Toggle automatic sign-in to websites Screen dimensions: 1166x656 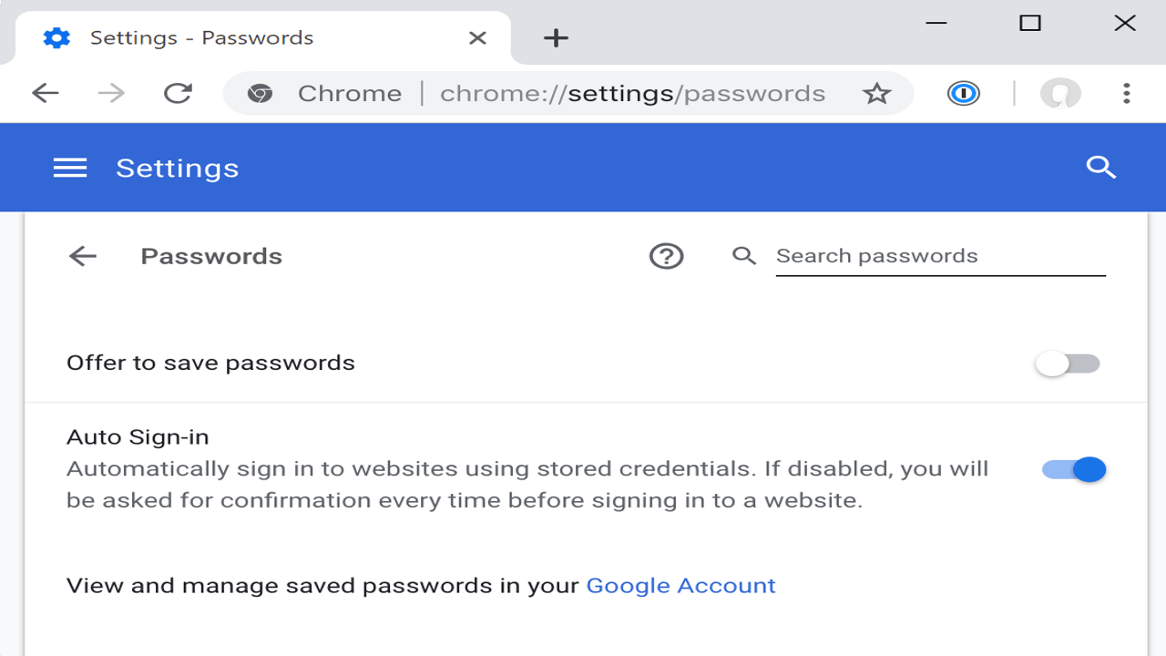point(1073,468)
